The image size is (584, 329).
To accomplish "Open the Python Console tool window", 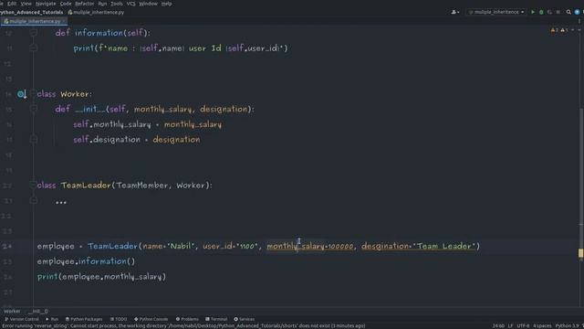I will click(x=151, y=319).
